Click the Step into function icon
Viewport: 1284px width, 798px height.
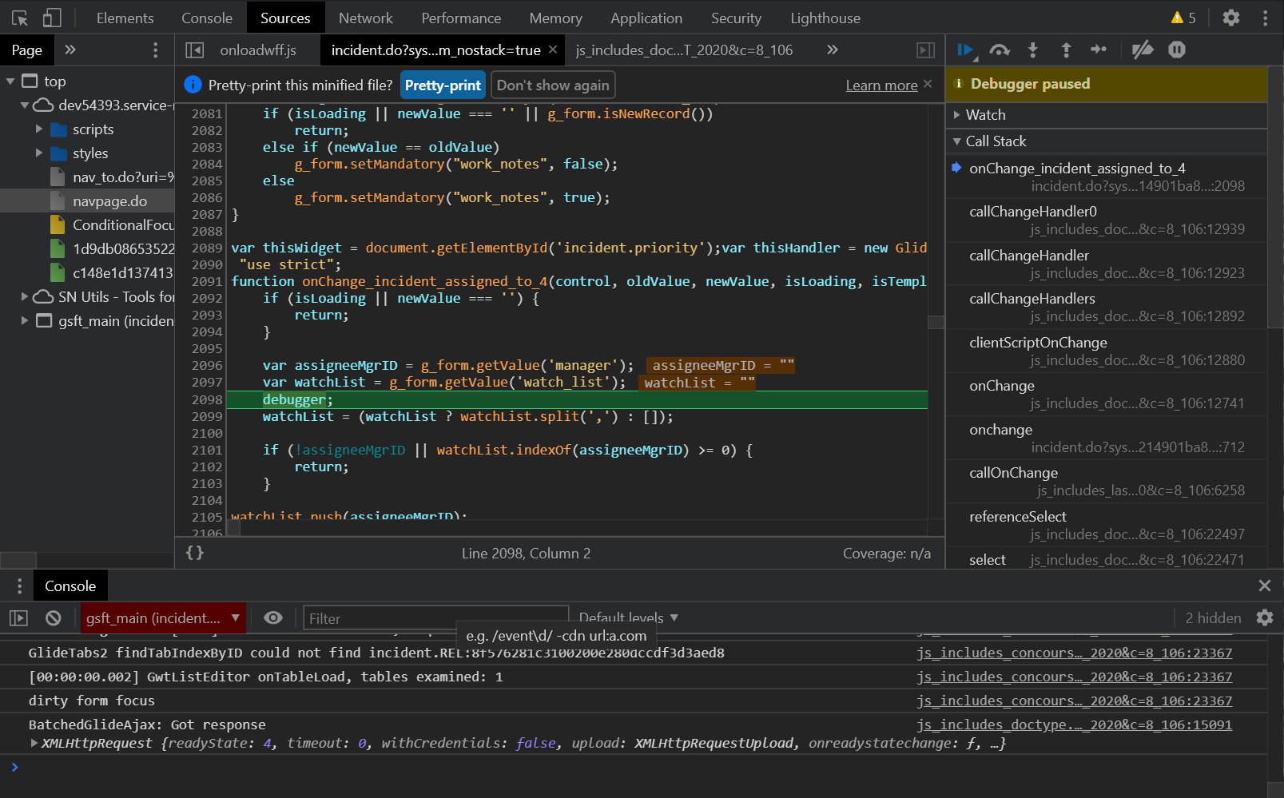click(x=1032, y=50)
